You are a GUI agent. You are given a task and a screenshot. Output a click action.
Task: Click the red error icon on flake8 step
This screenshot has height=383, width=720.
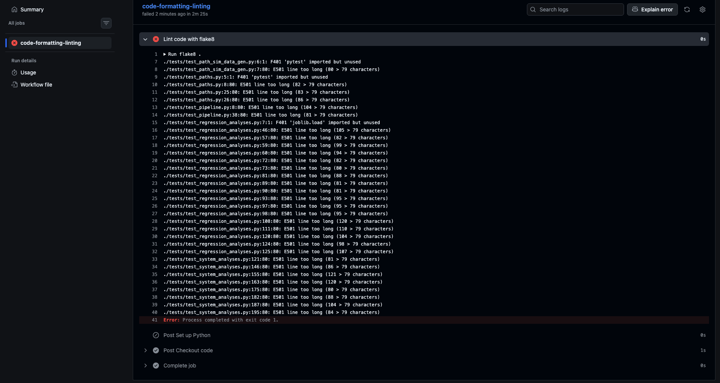click(156, 39)
